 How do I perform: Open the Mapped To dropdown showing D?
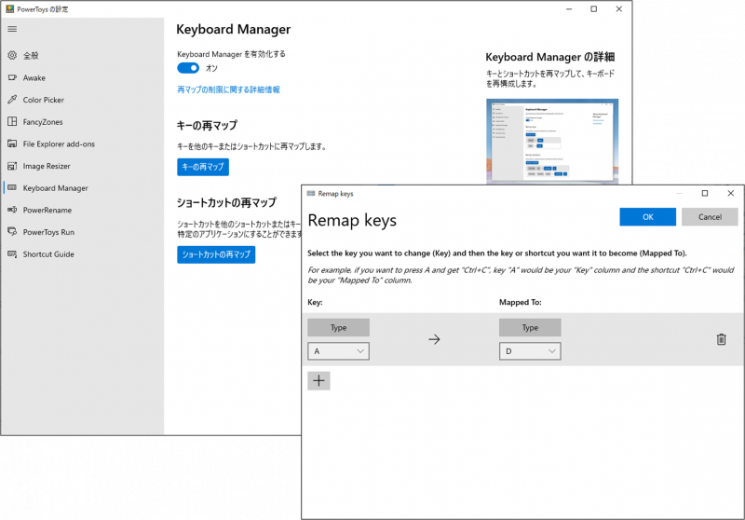pos(530,351)
